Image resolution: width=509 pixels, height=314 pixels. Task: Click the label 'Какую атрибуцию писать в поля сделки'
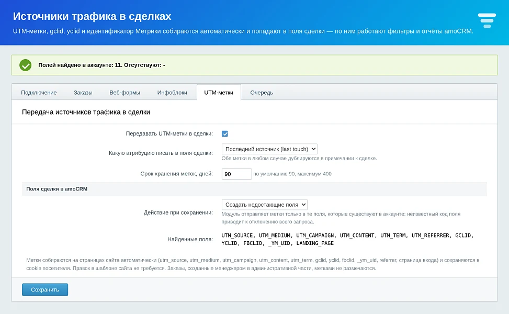tap(161, 153)
